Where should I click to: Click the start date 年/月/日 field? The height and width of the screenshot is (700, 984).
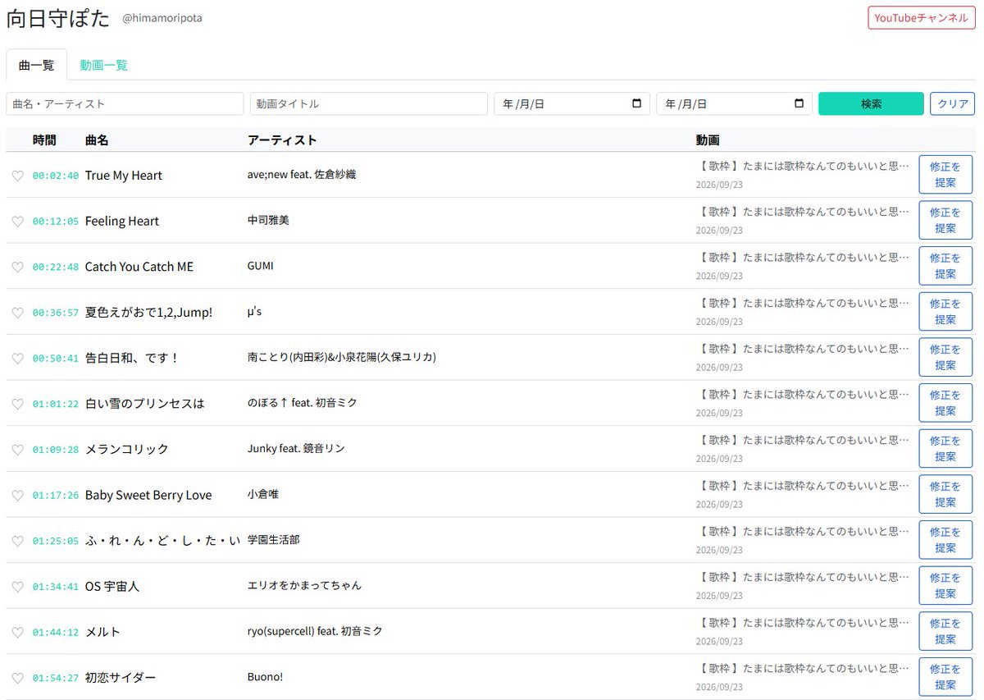point(572,103)
